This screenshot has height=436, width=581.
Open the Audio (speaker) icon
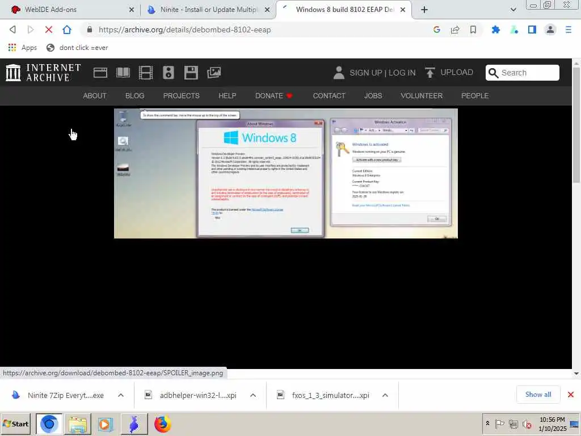point(168,73)
